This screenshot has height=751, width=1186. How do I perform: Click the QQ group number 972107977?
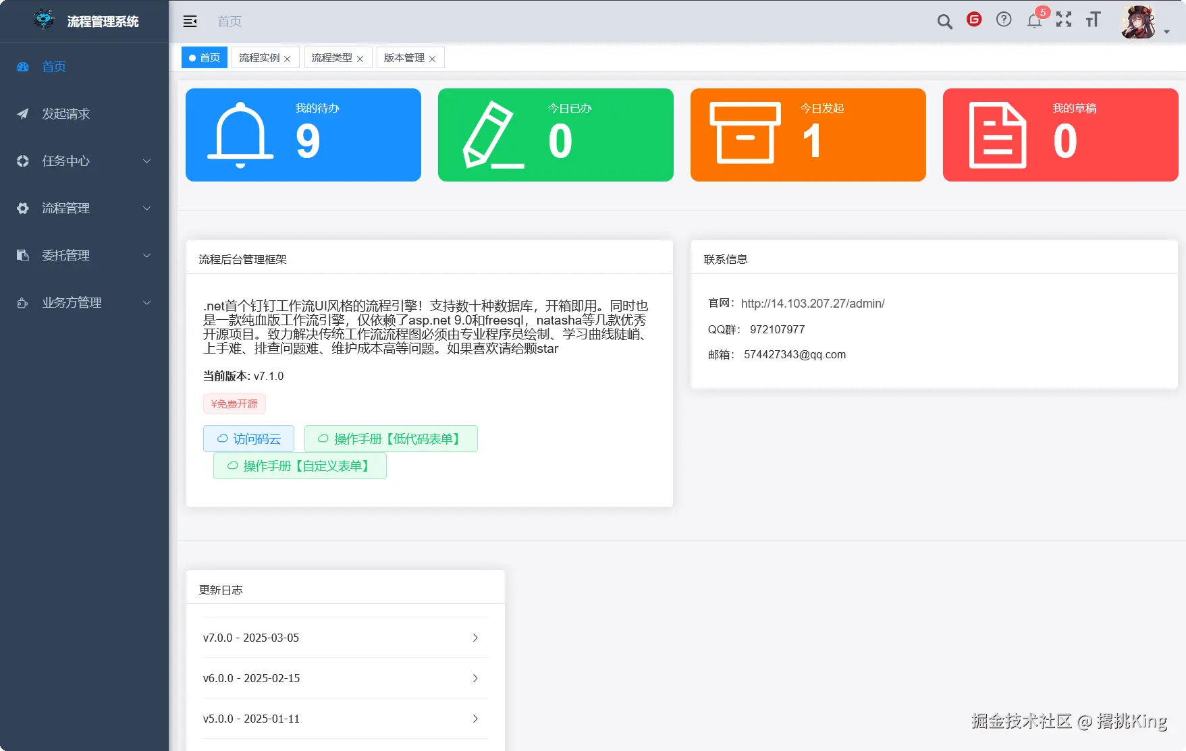(x=777, y=329)
